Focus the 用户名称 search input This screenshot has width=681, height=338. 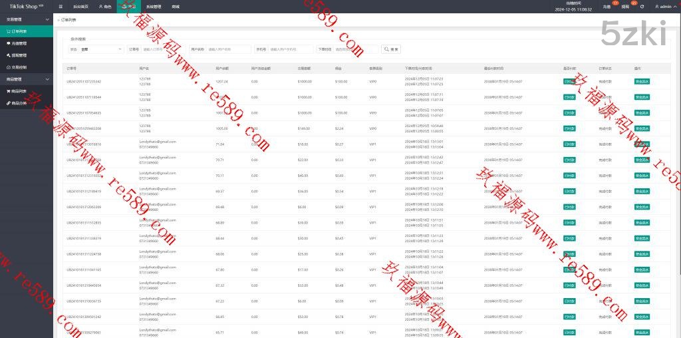click(229, 49)
